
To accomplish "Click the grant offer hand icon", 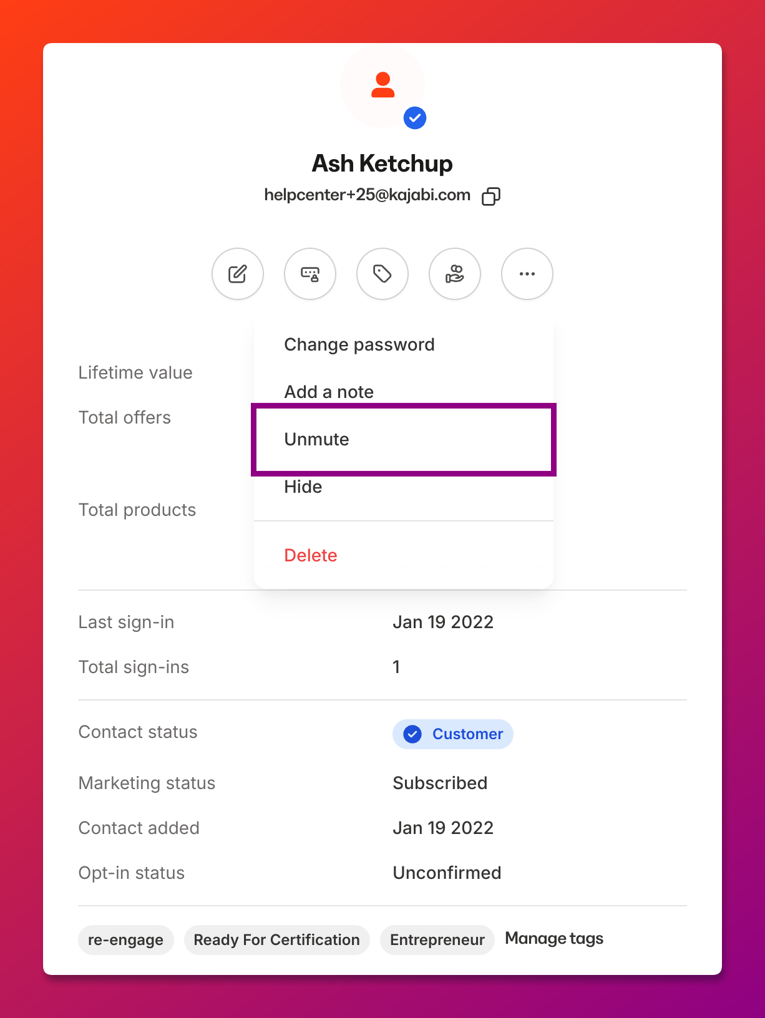I will 455,274.
